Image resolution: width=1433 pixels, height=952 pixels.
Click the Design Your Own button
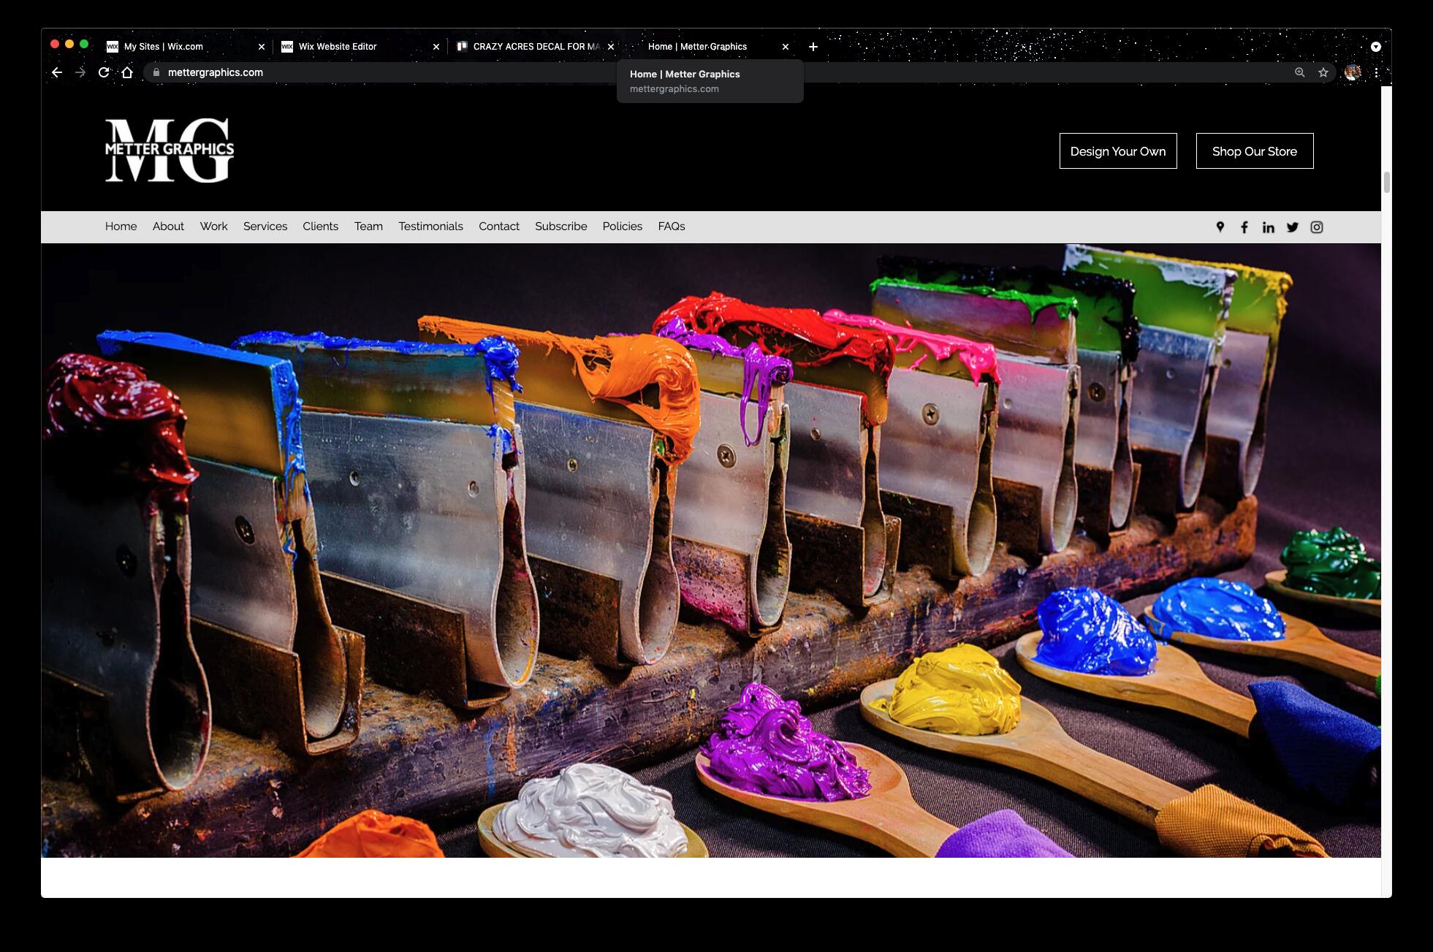1117,151
